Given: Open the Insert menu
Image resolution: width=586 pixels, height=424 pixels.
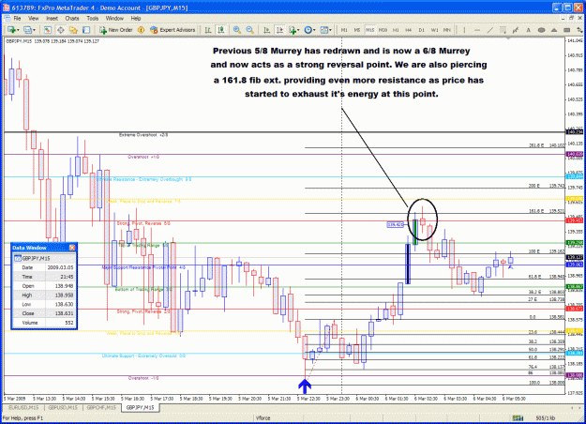Looking at the screenshot, I should [x=52, y=19].
